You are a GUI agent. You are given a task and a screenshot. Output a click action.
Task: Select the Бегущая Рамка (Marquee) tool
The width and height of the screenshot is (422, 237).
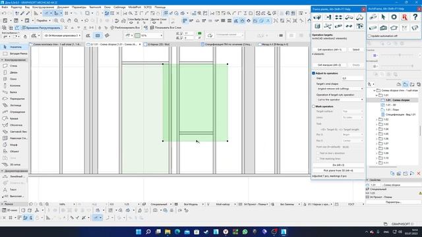pyautogui.click(x=14, y=53)
